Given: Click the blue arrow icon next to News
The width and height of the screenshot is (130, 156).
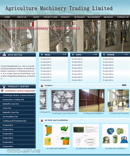Looking at the screenshot, I should pos(42,55).
